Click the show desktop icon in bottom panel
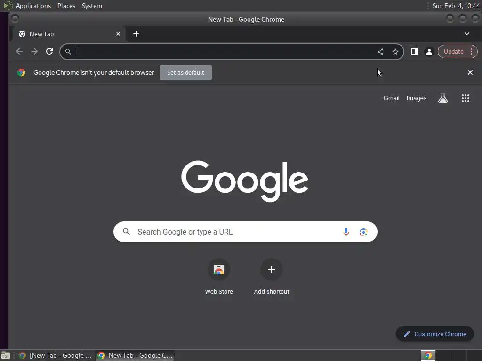This screenshot has height=361, width=482. click(x=6, y=355)
